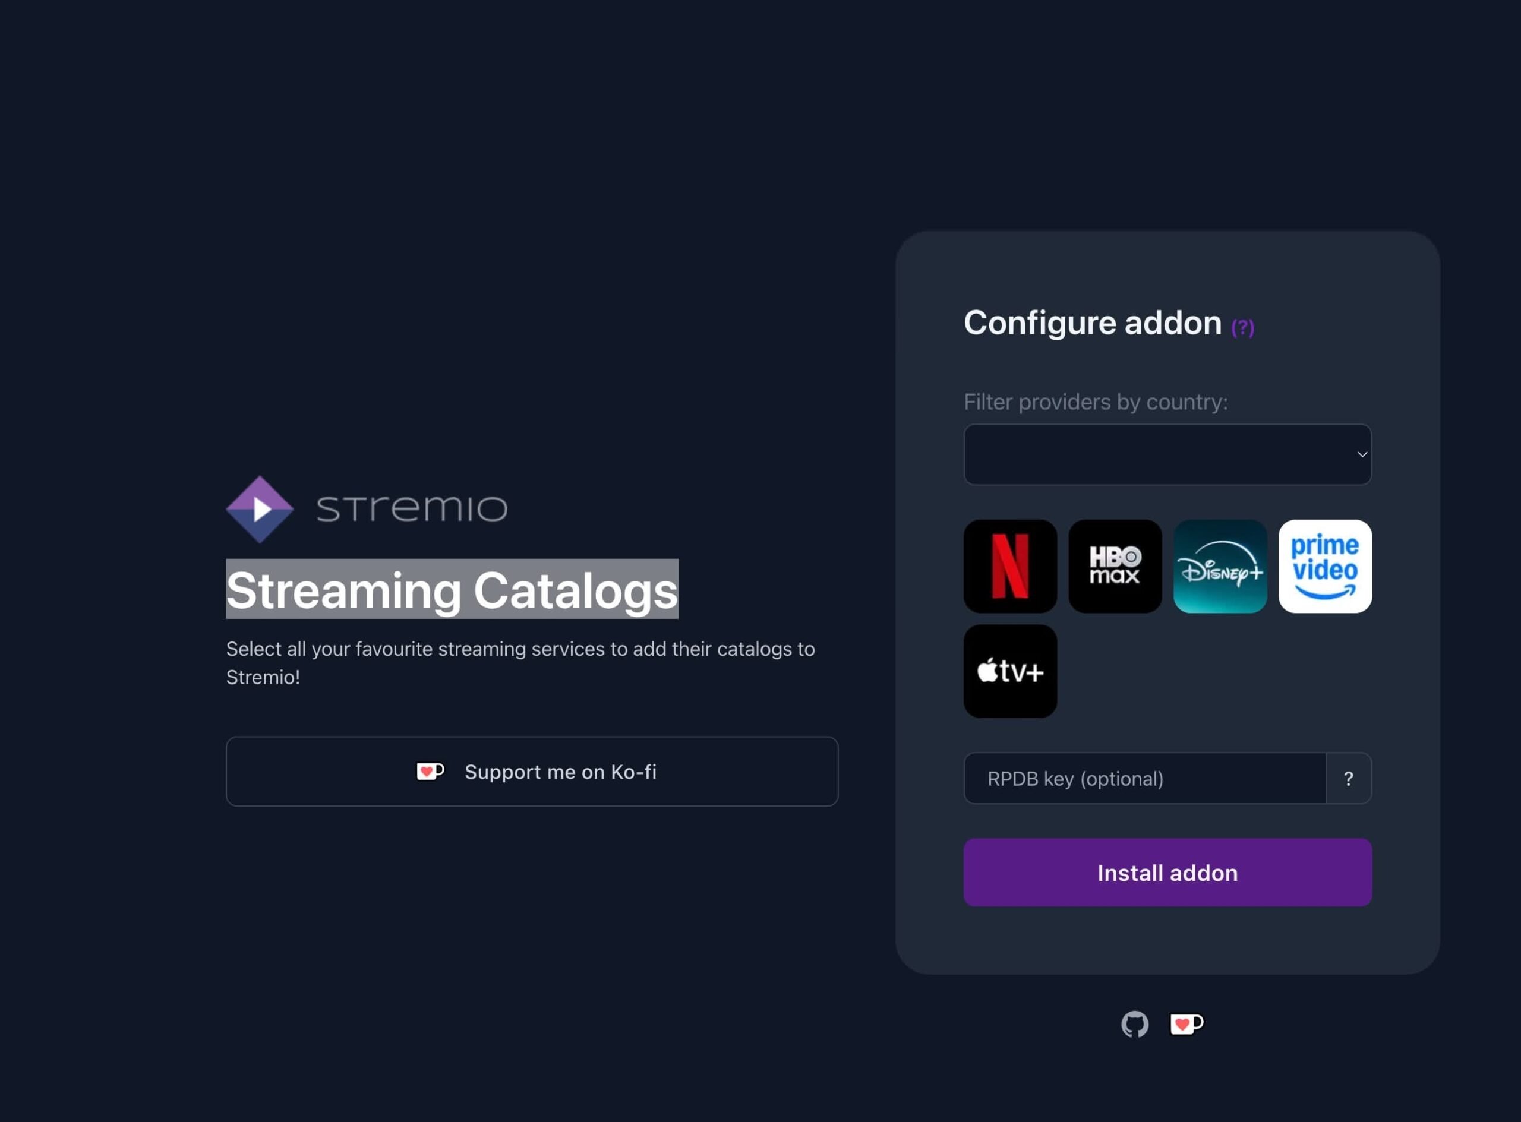Screen dimensions: 1521x1122
Task: Open the Ko-fi cup icon next to GitHub
Action: (1186, 1023)
